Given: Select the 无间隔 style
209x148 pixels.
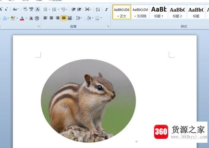Looking at the screenshot, I should tap(140, 12).
